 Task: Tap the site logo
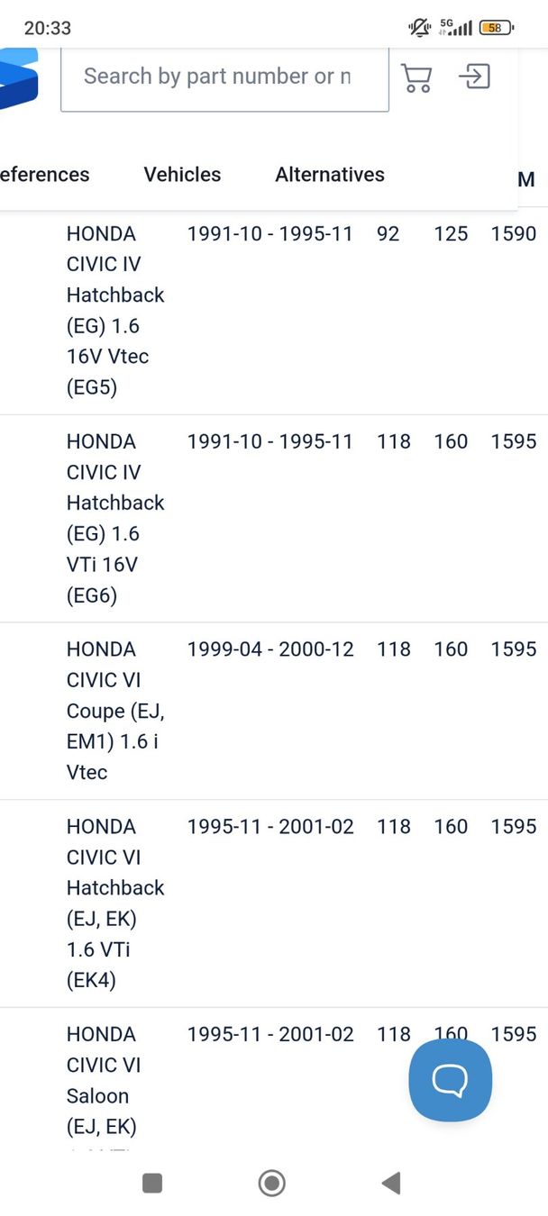(x=18, y=78)
